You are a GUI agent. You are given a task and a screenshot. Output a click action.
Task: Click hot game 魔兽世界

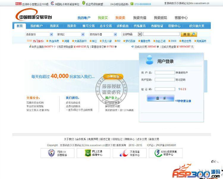pyautogui.click(x=145, y=41)
